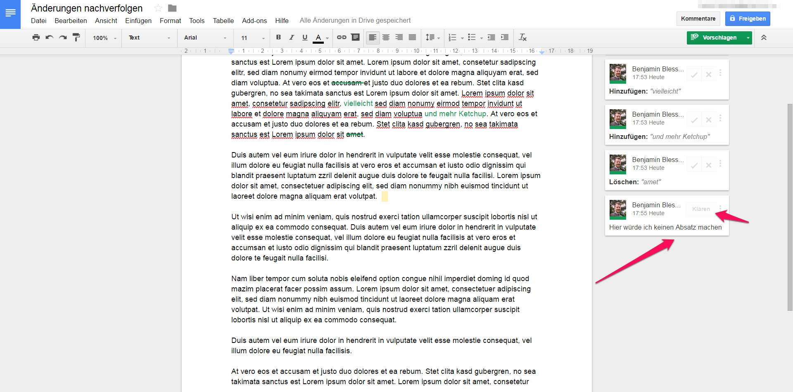Click 'Alle Änderungen in Drive gespeichert' link
This screenshot has height=392, width=793.
click(355, 21)
